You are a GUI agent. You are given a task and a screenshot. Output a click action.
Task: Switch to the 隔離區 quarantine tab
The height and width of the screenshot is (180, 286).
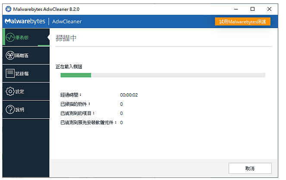pos(26,55)
